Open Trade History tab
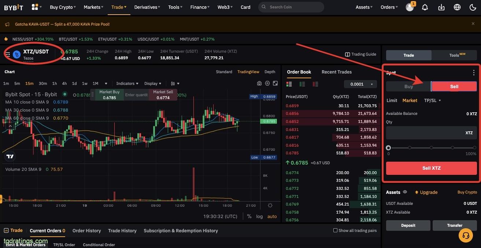Image resolution: width=481 pixels, height=248 pixels. pos(122,230)
